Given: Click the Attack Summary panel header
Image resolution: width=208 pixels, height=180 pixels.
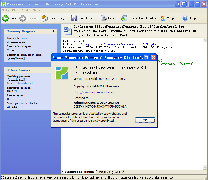Looking at the screenshot, I should [27, 70].
